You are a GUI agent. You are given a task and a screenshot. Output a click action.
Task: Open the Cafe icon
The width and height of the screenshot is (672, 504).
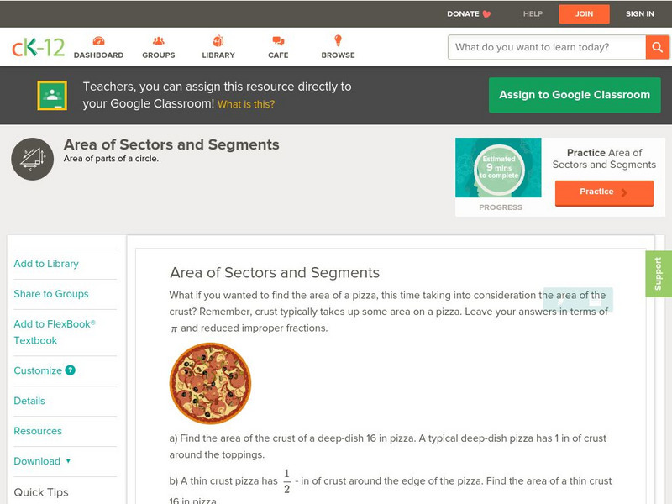(x=278, y=41)
